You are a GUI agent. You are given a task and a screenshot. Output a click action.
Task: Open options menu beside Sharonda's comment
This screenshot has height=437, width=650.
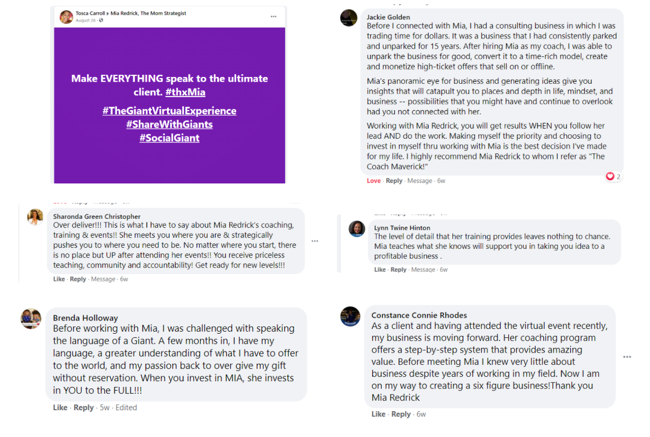coord(315,241)
